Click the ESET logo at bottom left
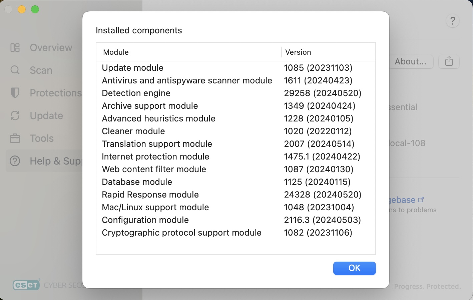 point(26,284)
